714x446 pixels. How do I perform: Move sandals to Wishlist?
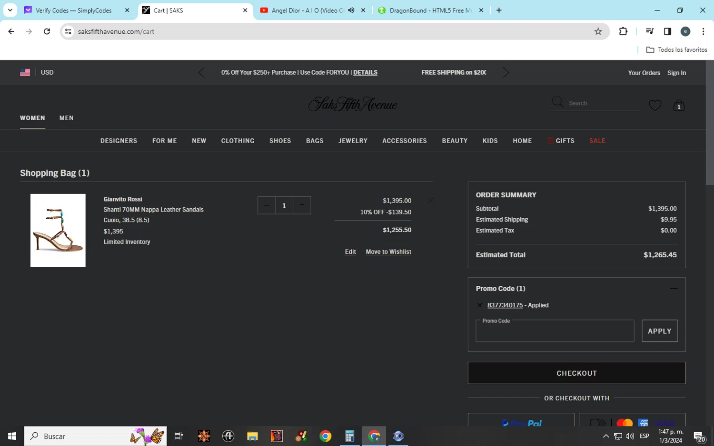[388, 252]
